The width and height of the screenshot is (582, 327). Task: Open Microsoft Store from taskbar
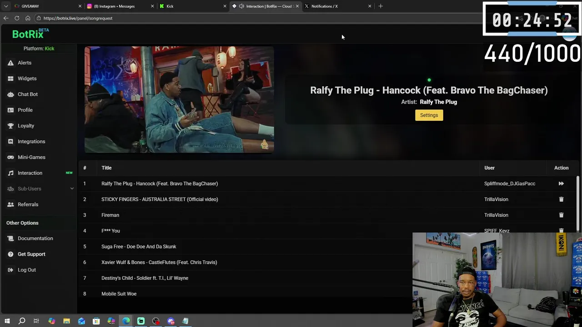96,321
